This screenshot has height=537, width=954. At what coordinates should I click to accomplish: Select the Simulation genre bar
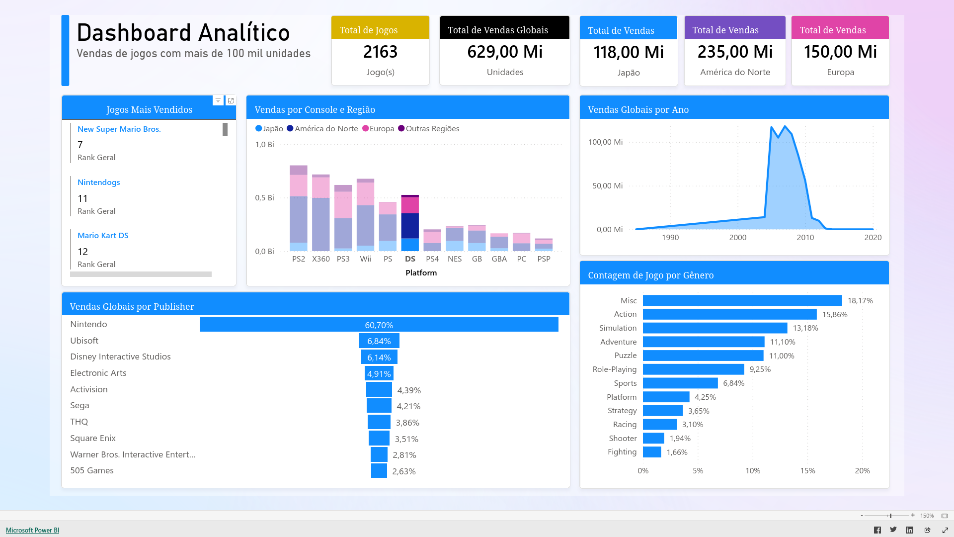[x=715, y=328]
